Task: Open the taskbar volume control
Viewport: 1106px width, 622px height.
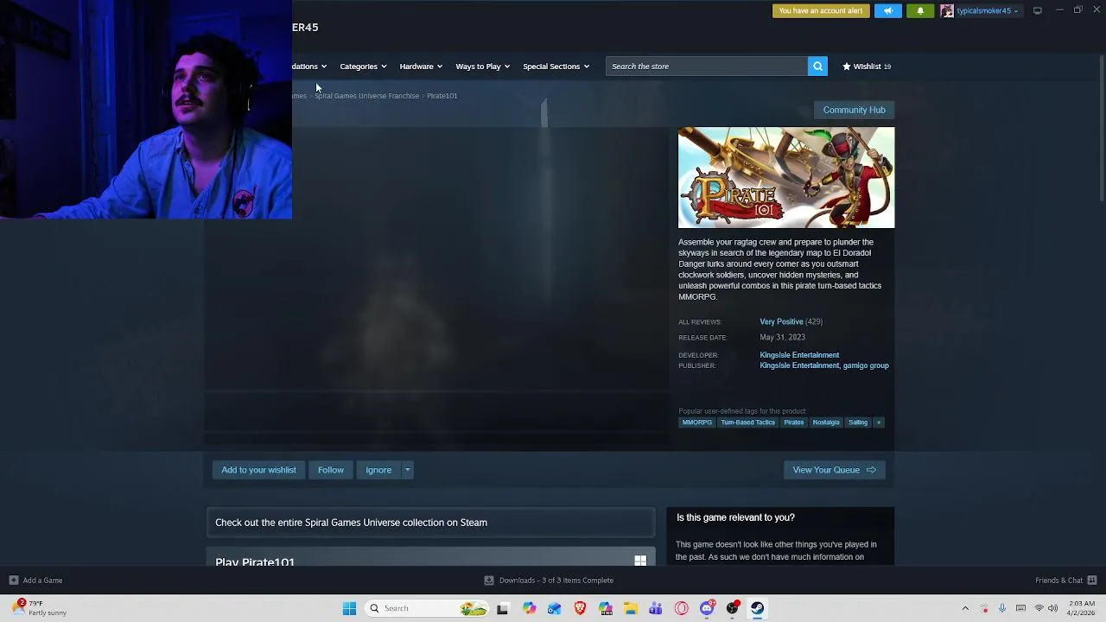Action: coord(1053,608)
